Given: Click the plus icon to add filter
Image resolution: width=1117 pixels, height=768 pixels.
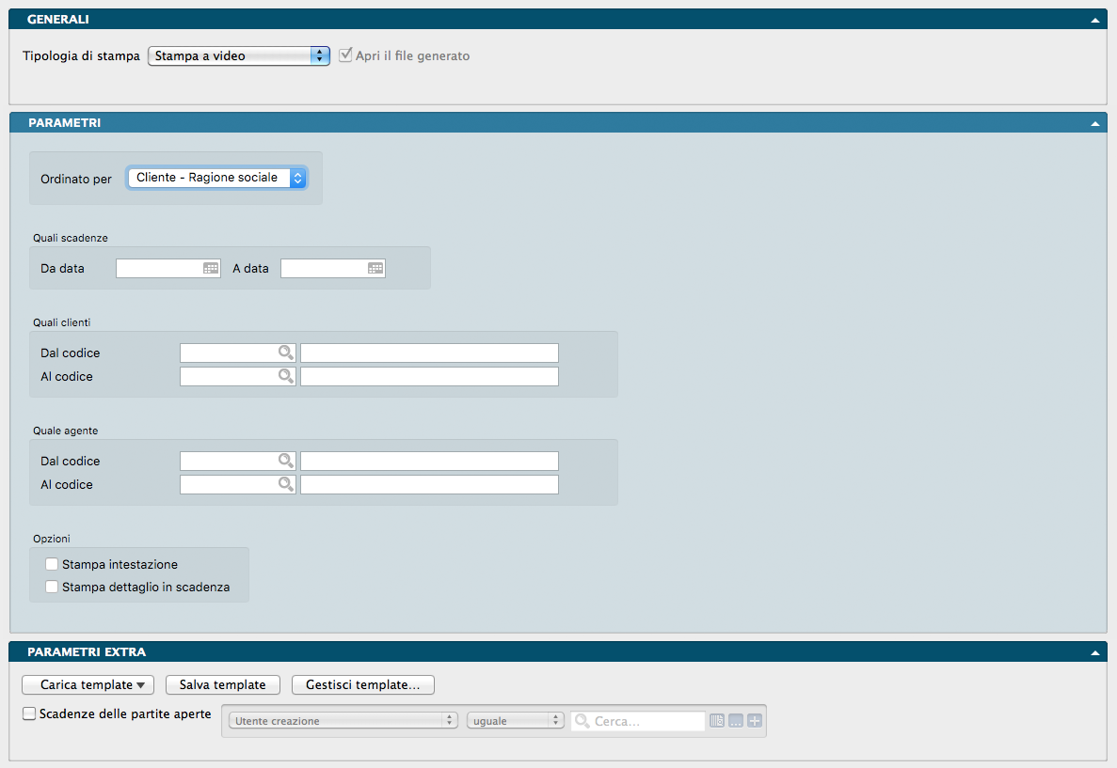Looking at the screenshot, I should 755,721.
